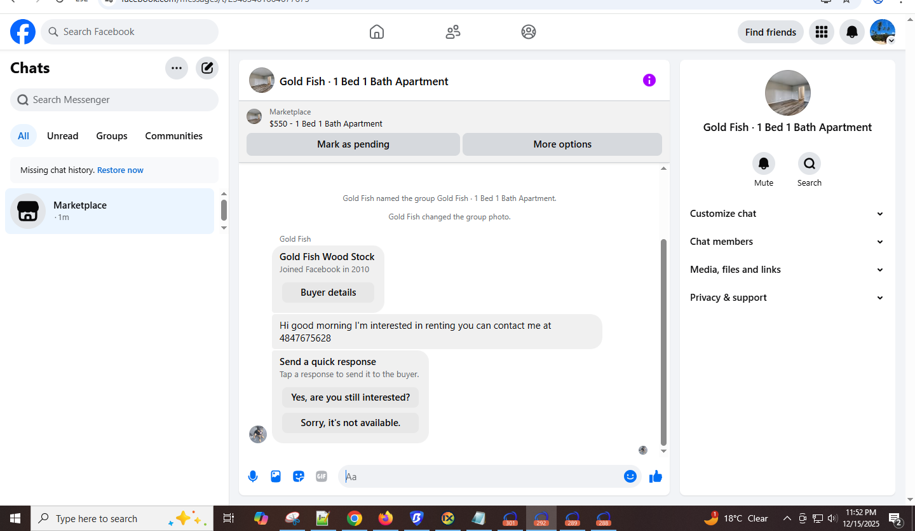915x531 pixels.
Task: Focus the Search Facebook field
Action: point(130,32)
